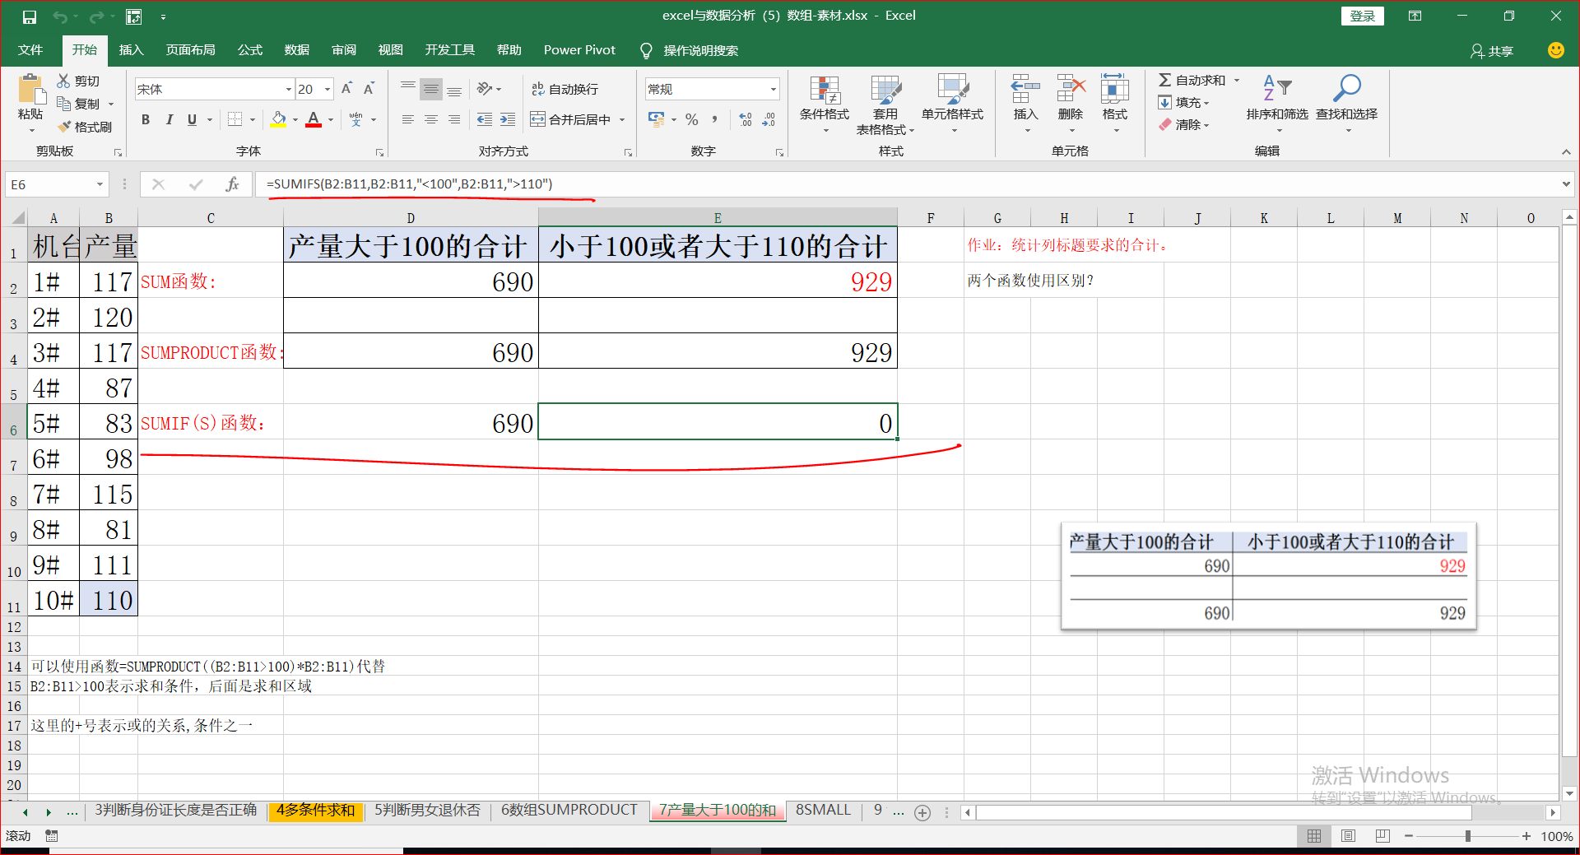The width and height of the screenshot is (1580, 855).
Task: Toggle Align Right horizontal alignment
Action: coord(454,119)
